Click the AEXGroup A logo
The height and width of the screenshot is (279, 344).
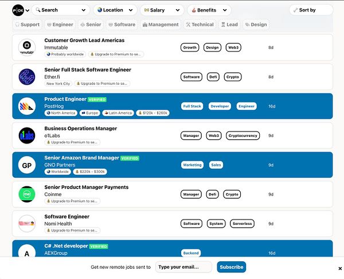[x=27, y=251]
